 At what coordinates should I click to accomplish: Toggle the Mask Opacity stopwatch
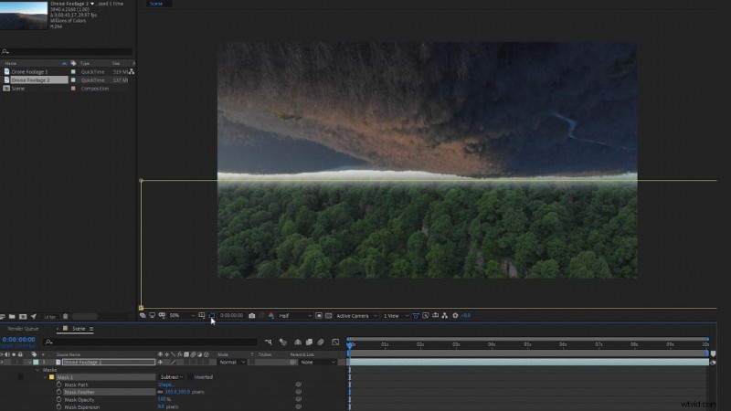tap(58, 399)
